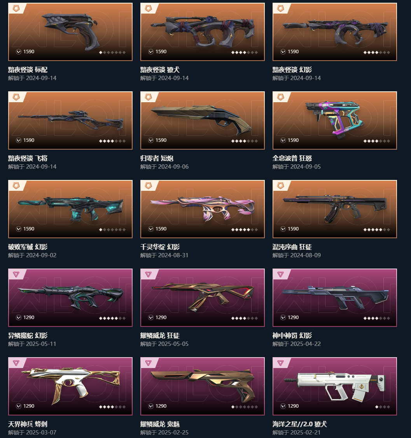
Task: Click unlock date 2025-04-22 under 神中神罚 幻影
Action: 305,344
